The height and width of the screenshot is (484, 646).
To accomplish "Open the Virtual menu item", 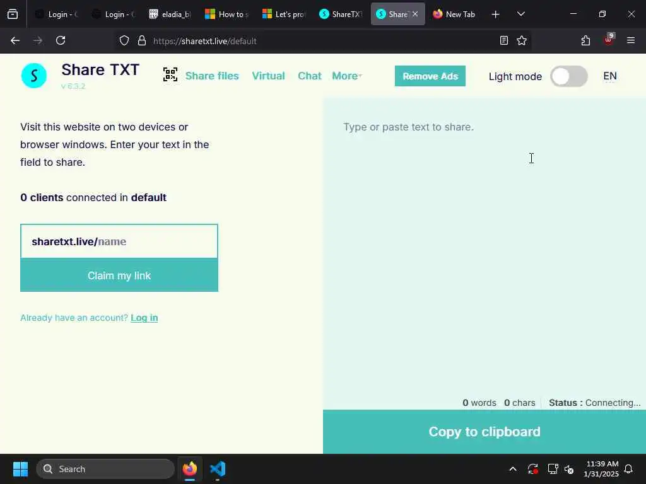I will 268,76.
